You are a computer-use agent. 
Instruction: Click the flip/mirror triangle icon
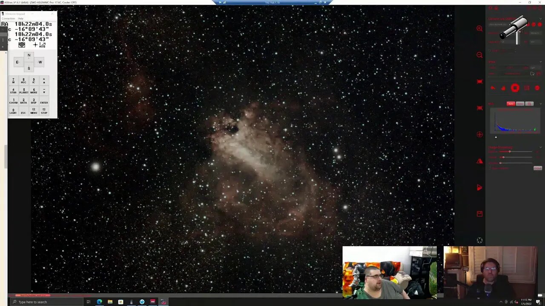tap(479, 161)
